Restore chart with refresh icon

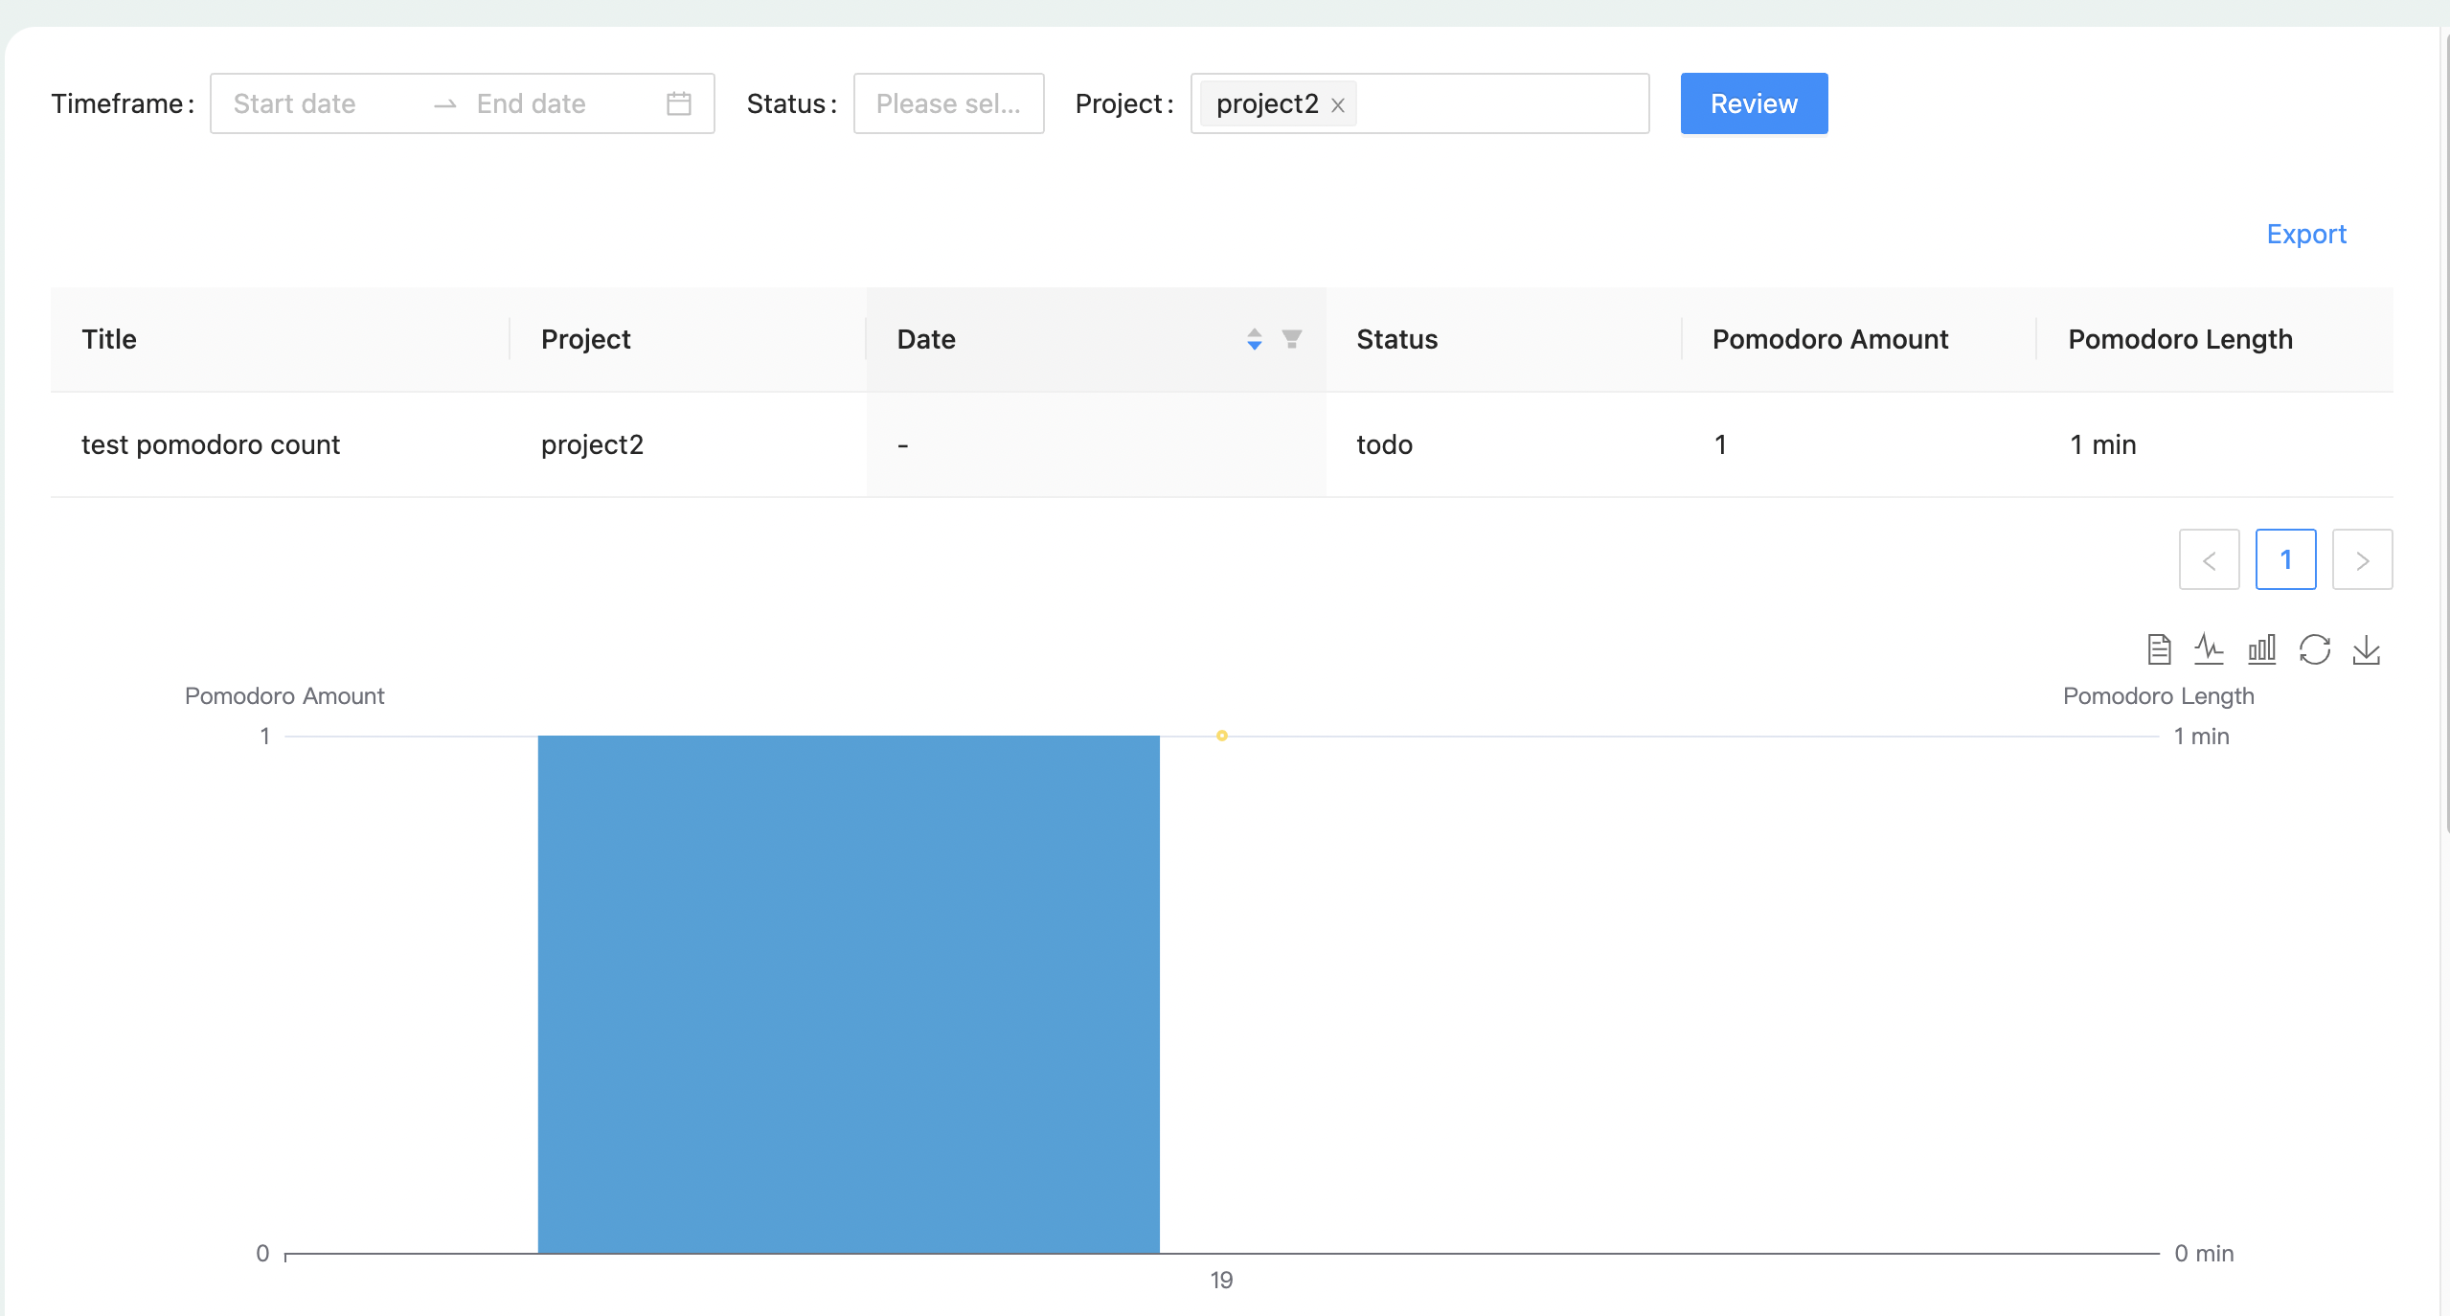tap(2314, 649)
